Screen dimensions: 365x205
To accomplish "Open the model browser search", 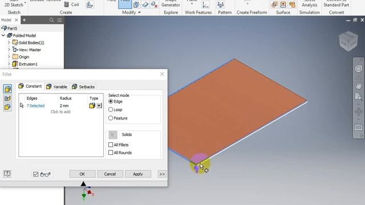I will (x=52, y=20).
